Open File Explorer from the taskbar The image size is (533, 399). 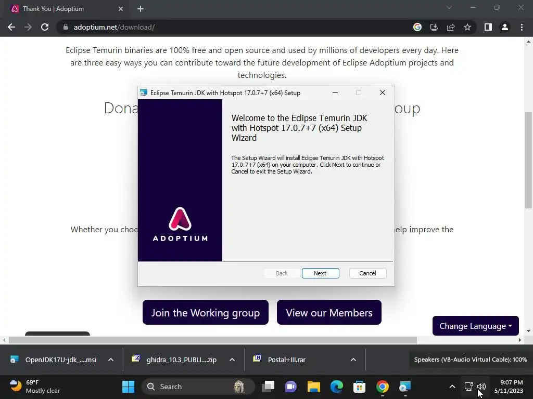point(314,387)
